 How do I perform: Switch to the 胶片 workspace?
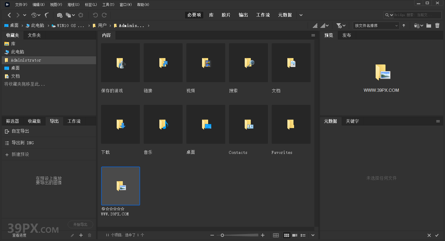[226, 15]
